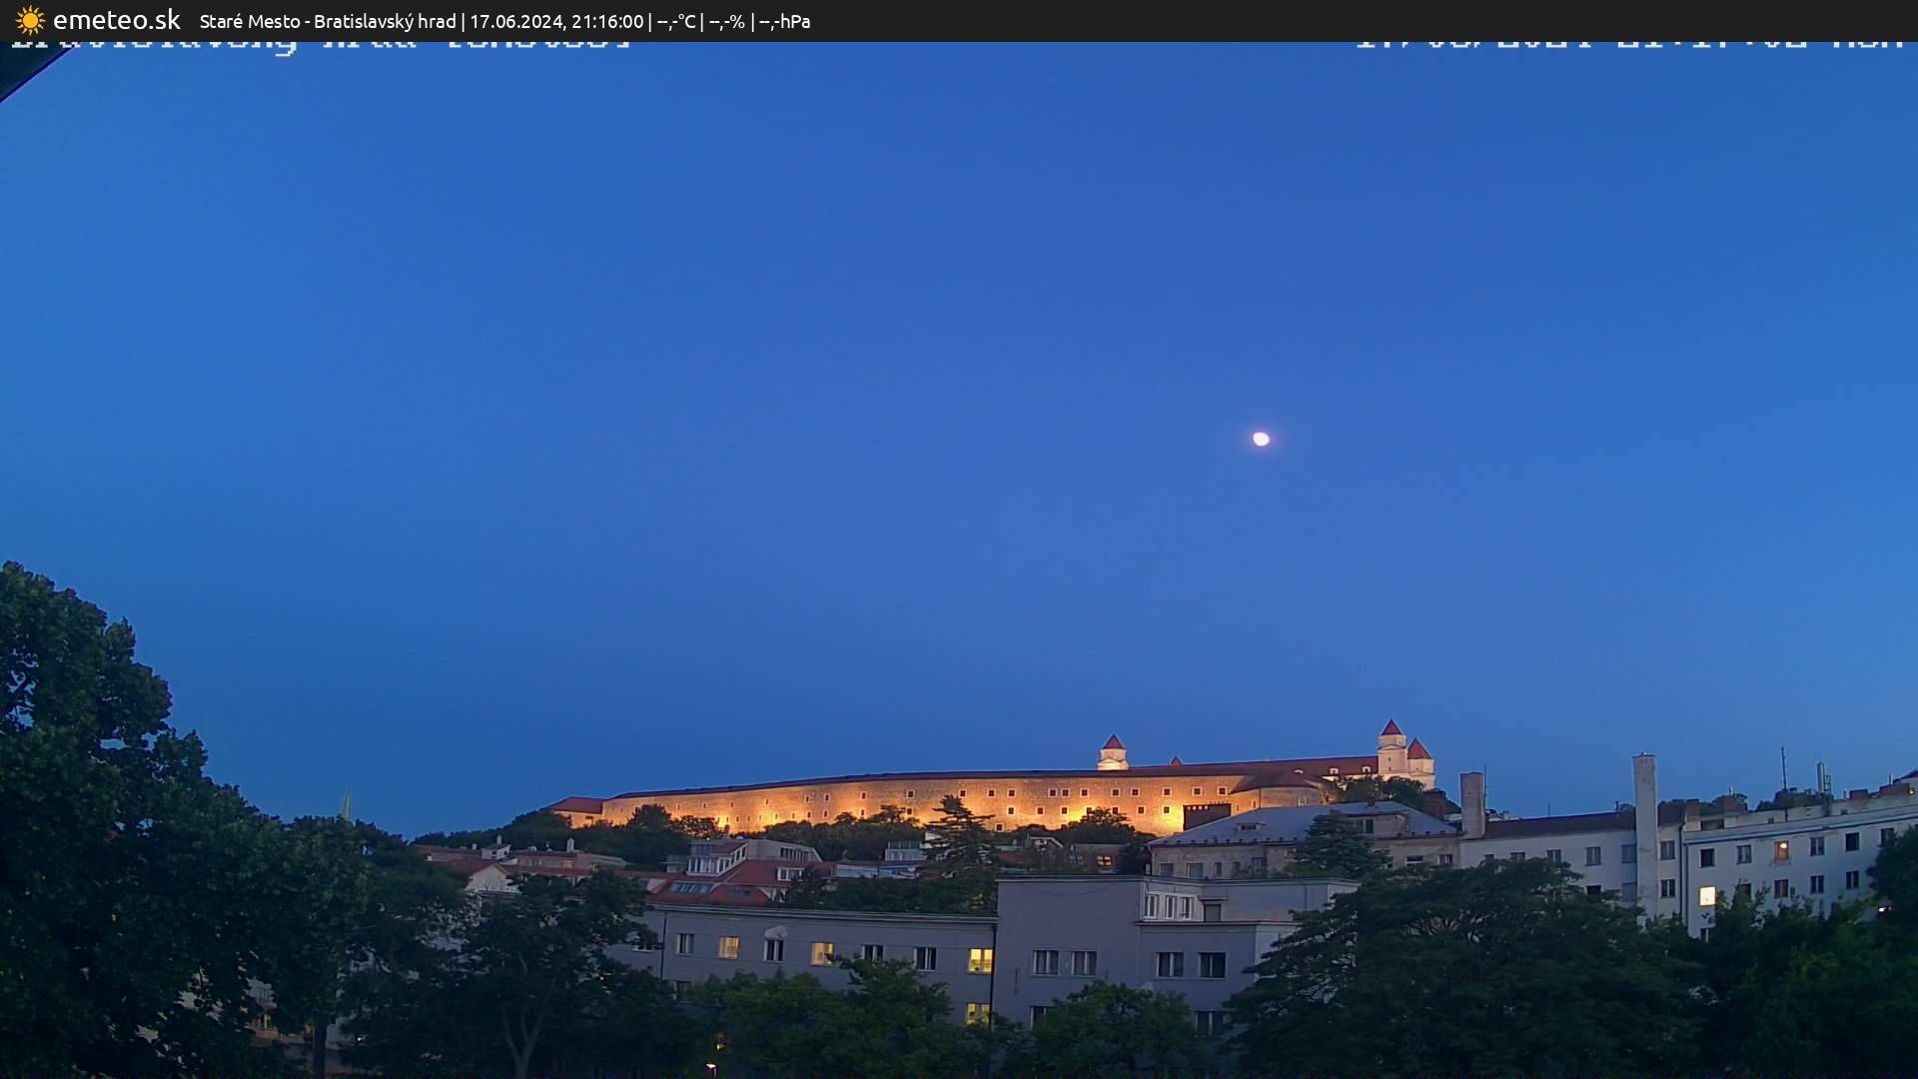Click the moon in the evening sky
1918x1079 pixels.
click(x=1262, y=438)
